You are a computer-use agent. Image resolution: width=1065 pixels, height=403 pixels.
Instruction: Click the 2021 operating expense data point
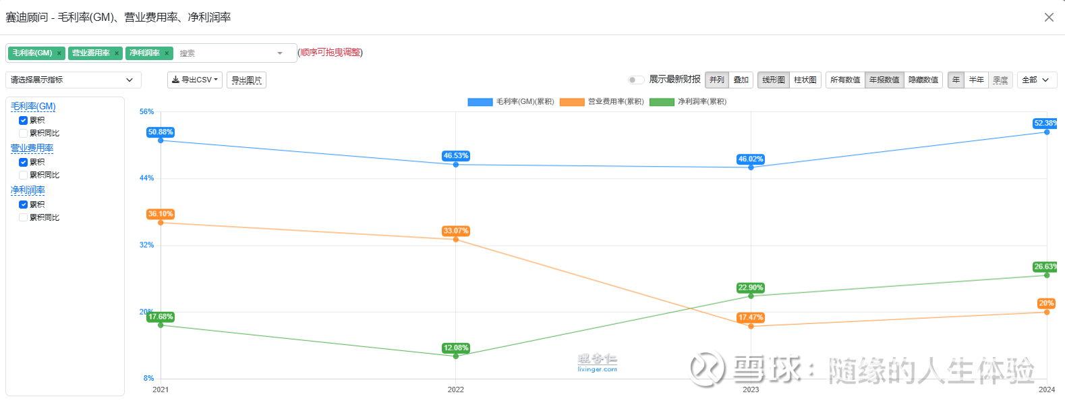point(161,223)
